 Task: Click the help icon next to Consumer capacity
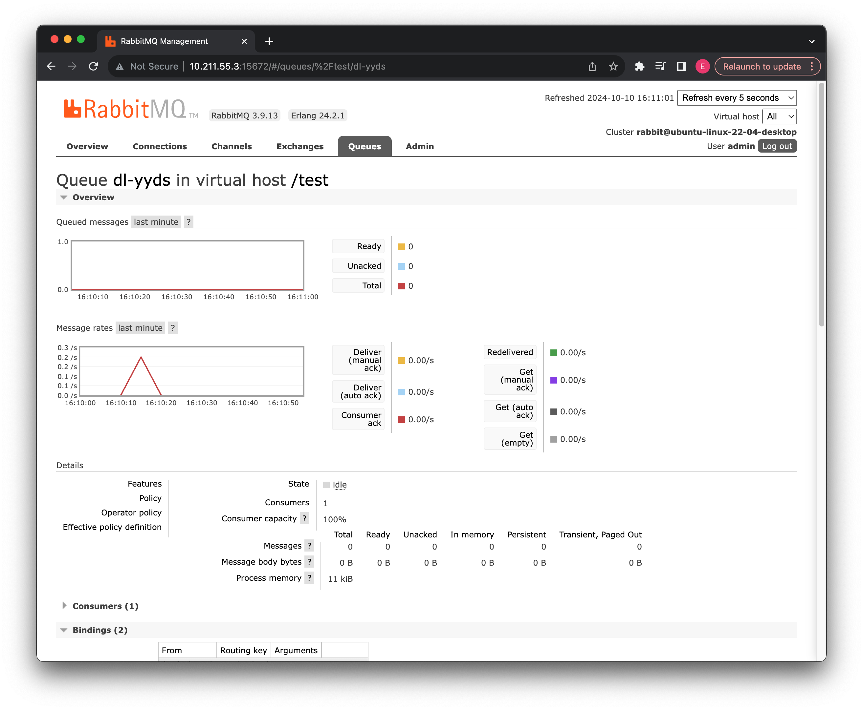tap(304, 519)
